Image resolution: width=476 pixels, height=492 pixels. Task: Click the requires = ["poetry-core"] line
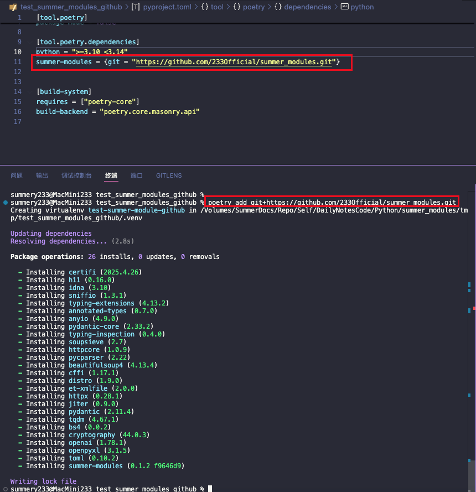[87, 102]
